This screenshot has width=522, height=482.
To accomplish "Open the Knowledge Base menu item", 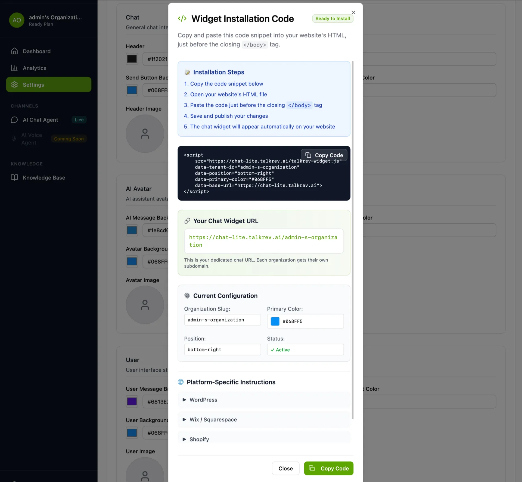I will click(44, 178).
